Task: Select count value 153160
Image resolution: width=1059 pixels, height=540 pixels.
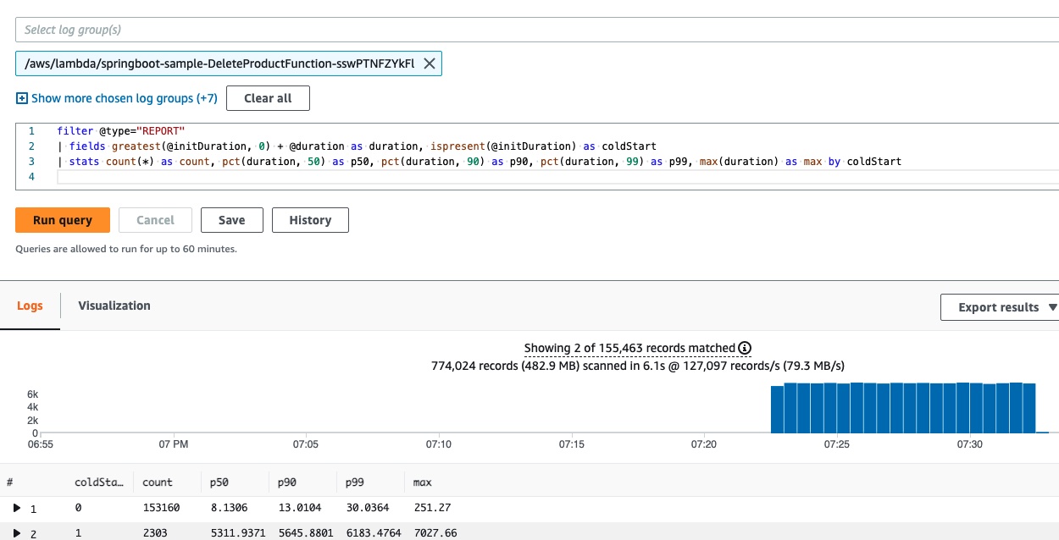Action: click(x=162, y=508)
